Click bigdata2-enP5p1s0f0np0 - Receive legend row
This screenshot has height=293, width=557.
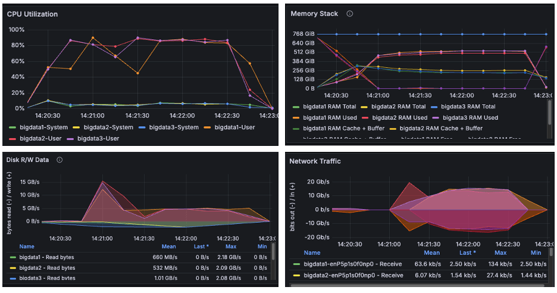click(x=352, y=275)
